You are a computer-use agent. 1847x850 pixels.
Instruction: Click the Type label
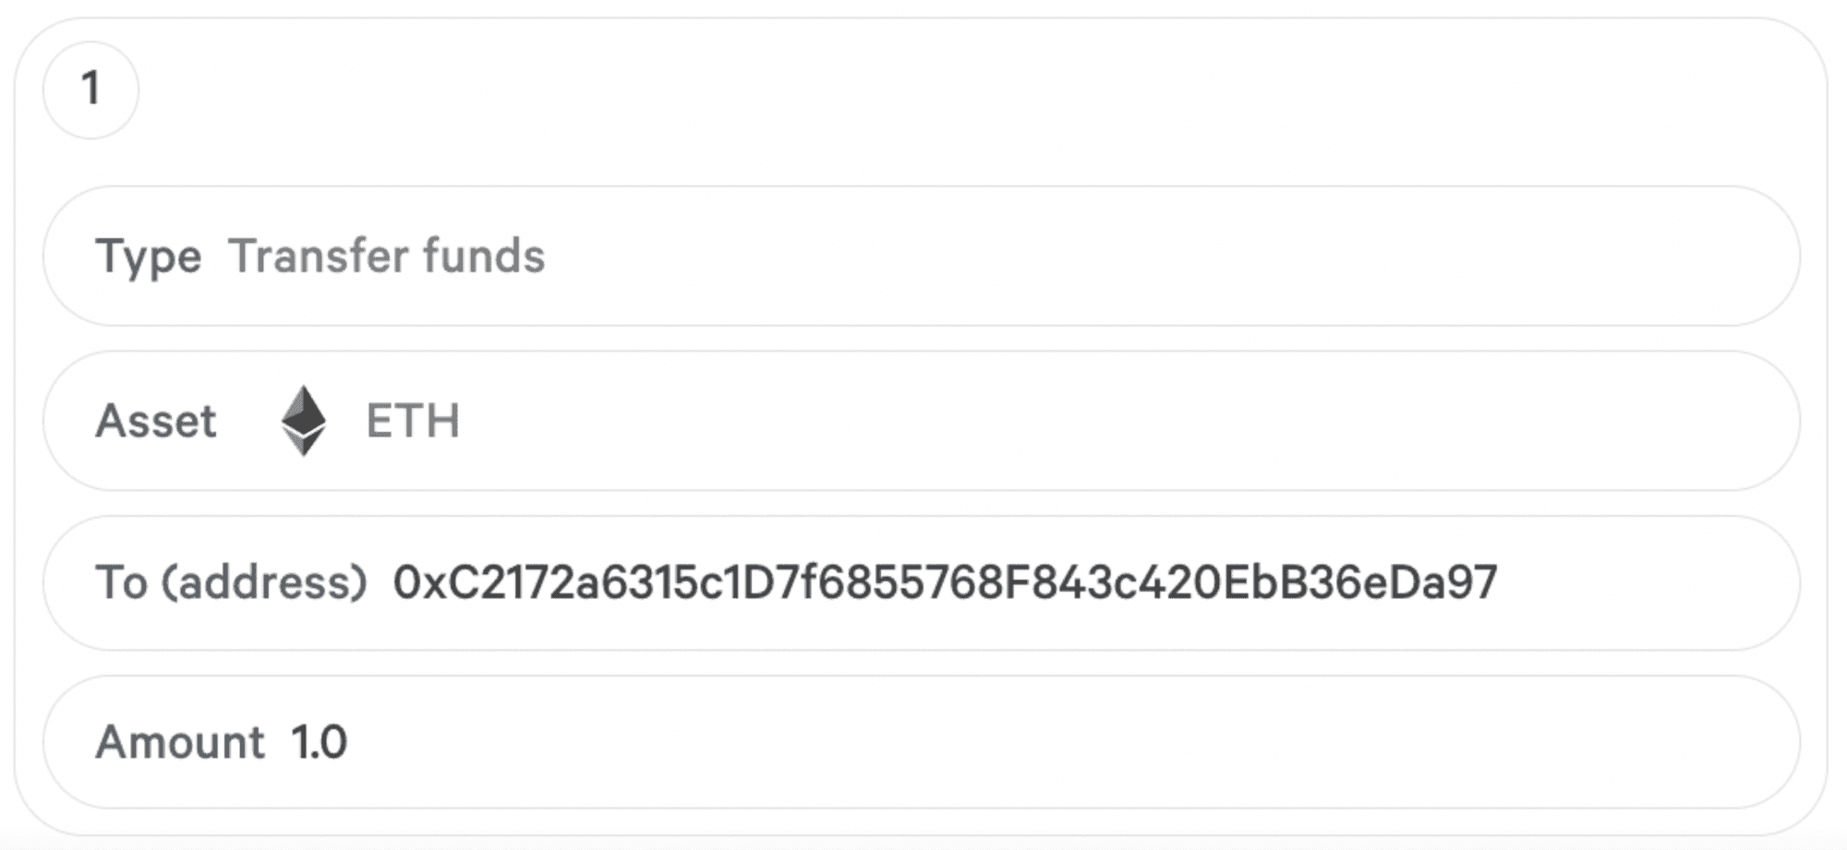tap(149, 257)
